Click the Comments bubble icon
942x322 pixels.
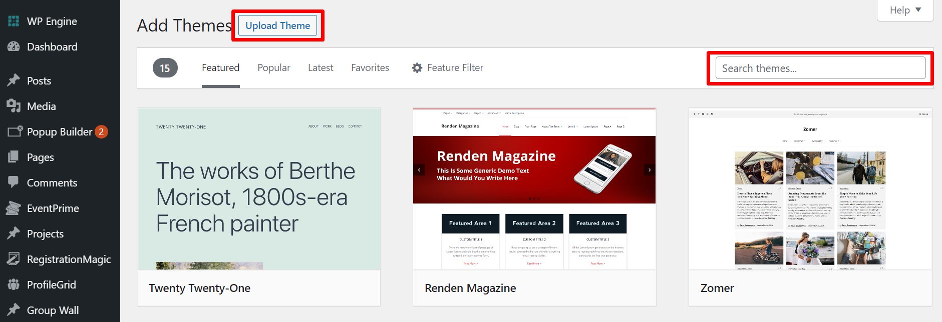[14, 182]
